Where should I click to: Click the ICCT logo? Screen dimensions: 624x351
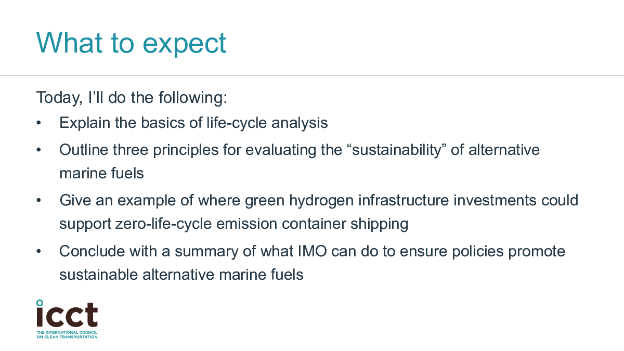(x=67, y=316)
